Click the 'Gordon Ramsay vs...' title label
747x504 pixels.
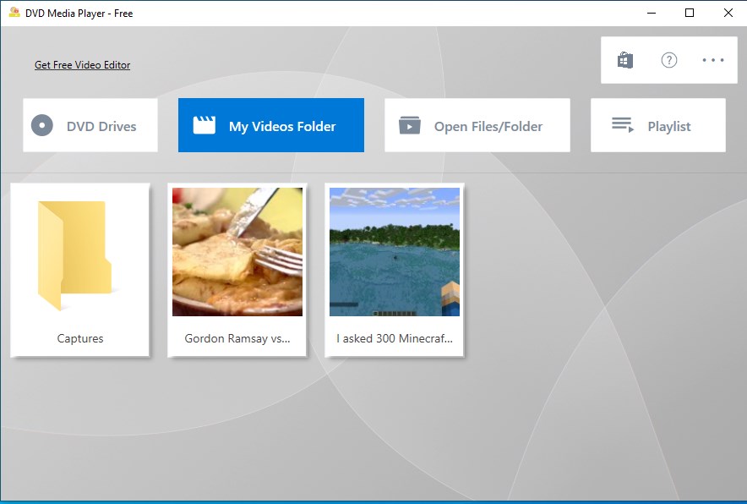tap(237, 338)
